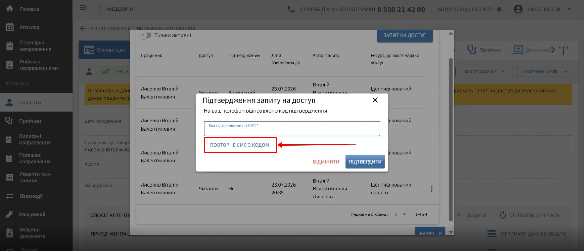Image resolution: width=584 pixels, height=251 pixels.
Task: Click the Доступ column header
Action: click(206, 55)
